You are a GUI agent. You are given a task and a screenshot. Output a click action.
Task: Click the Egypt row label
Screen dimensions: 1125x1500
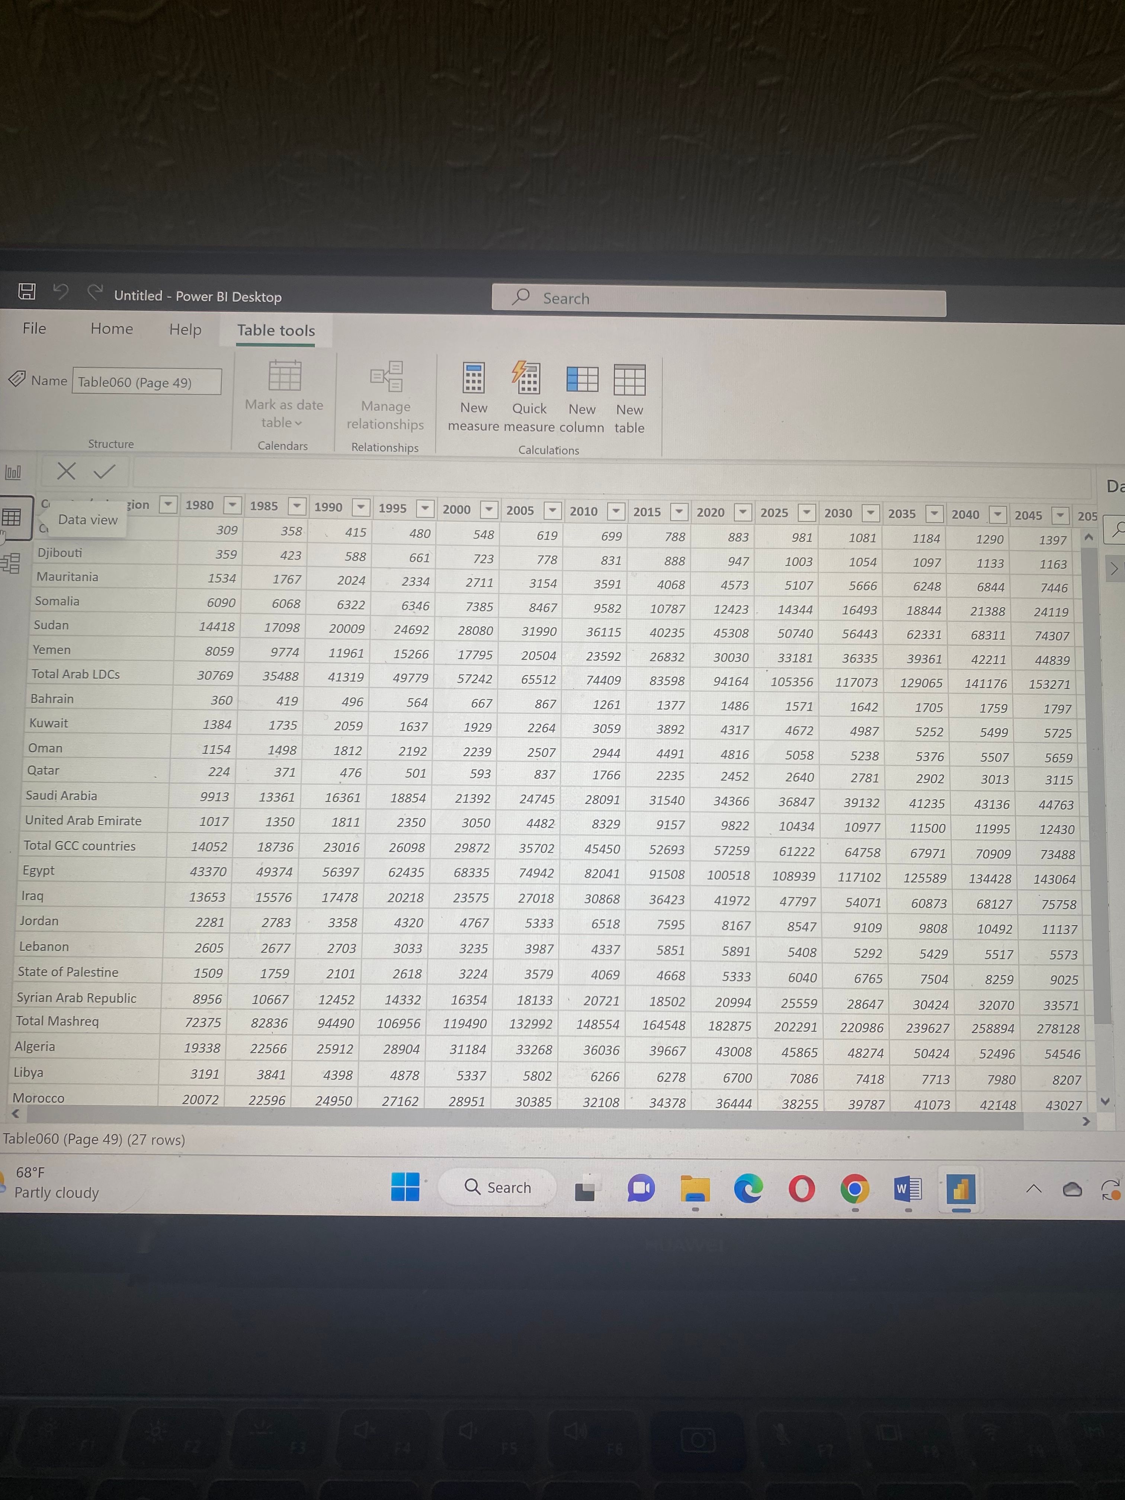38,870
